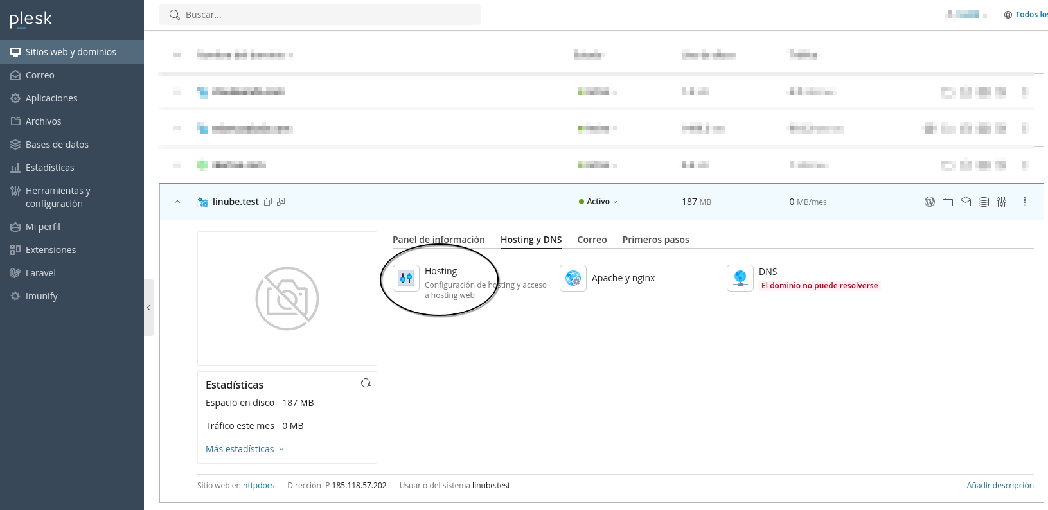Image resolution: width=1048 pixels, height=510 pixels.
Task: Click the linube.test domain name
Action: tap(236, 202)
